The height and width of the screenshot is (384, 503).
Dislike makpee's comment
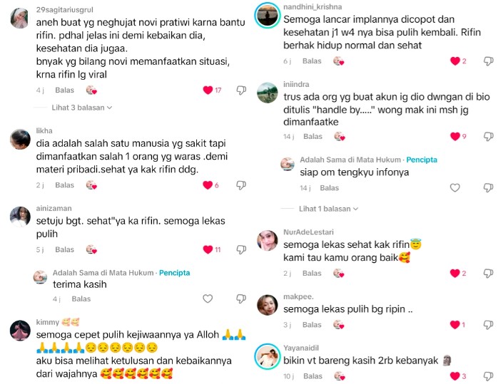pos(488,325)
